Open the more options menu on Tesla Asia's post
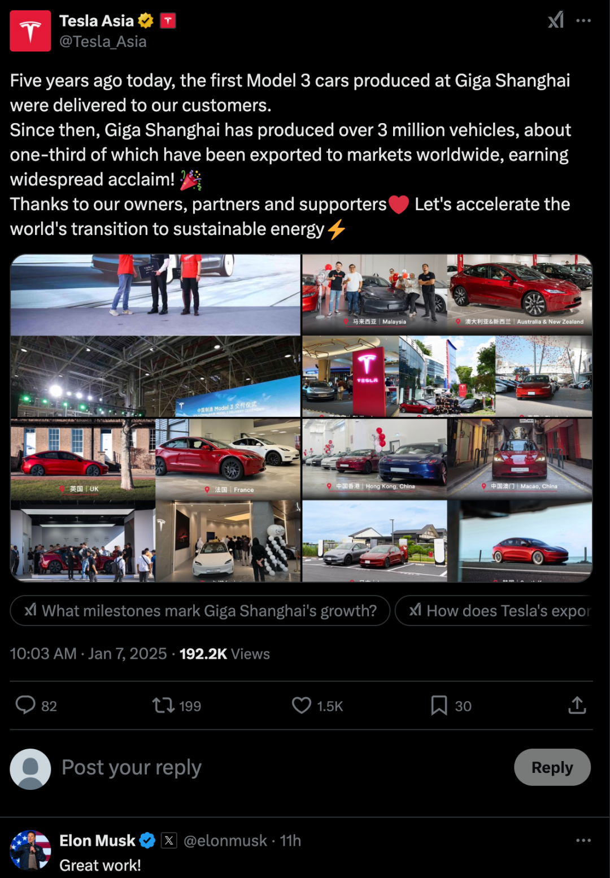Screen dimensions: 610x878 click(583, 21)
